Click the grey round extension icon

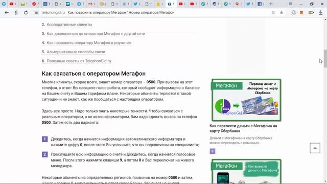pyautogui.click(x=294, y=12)
